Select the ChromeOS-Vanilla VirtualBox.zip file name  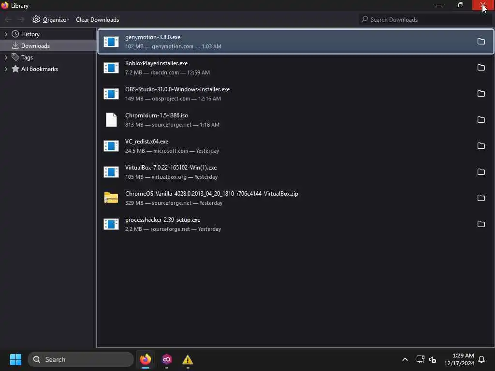click(x=212, y=194)
